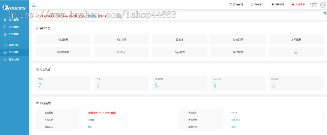The width and height of the screenshot is (327, 135).
Task: Click 查看 link beside 更新日志
Action: pos(90,127)
